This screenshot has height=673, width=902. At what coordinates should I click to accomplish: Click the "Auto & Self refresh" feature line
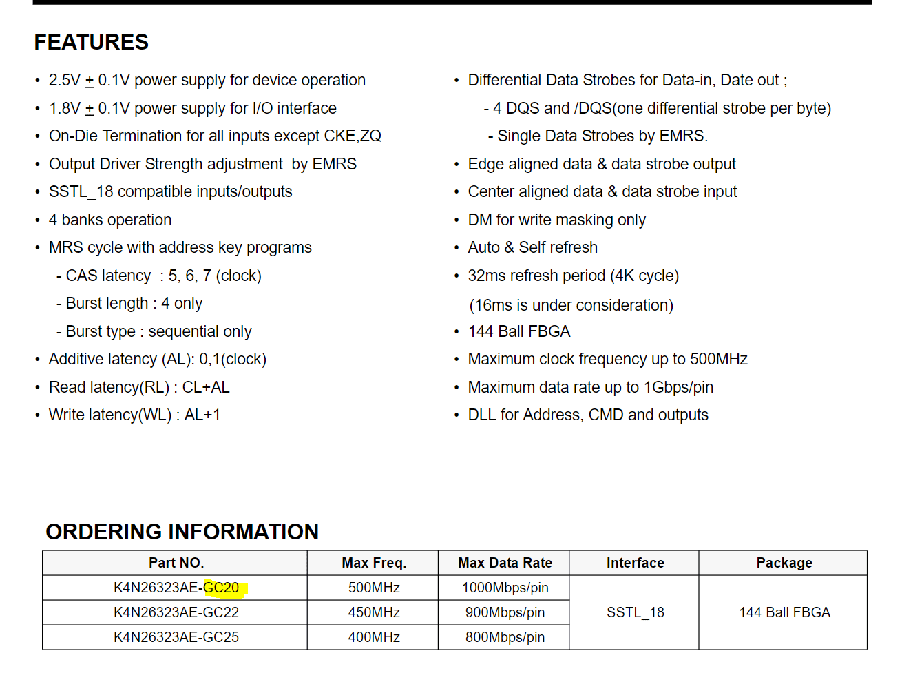coord(532,247)
